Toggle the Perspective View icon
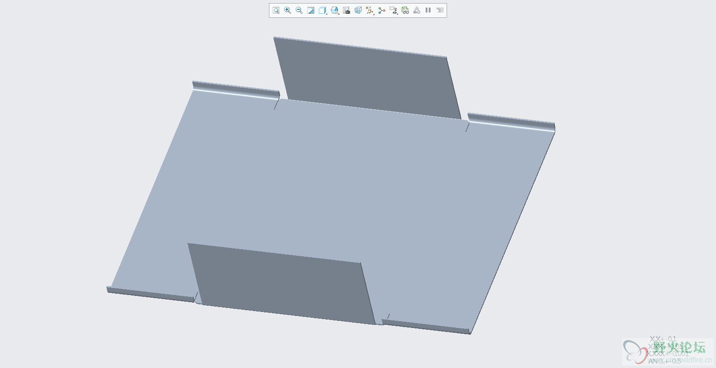This screenshot has height=368, width=716. tap(358, 10)
